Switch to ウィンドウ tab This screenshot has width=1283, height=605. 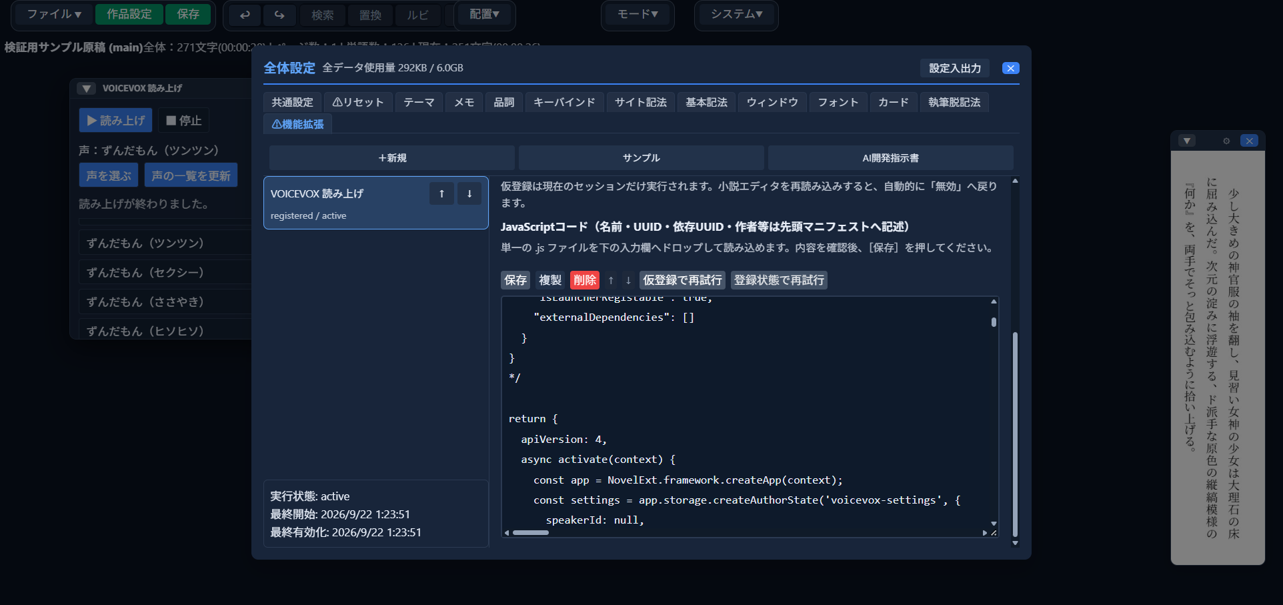[x=772, y=102]
